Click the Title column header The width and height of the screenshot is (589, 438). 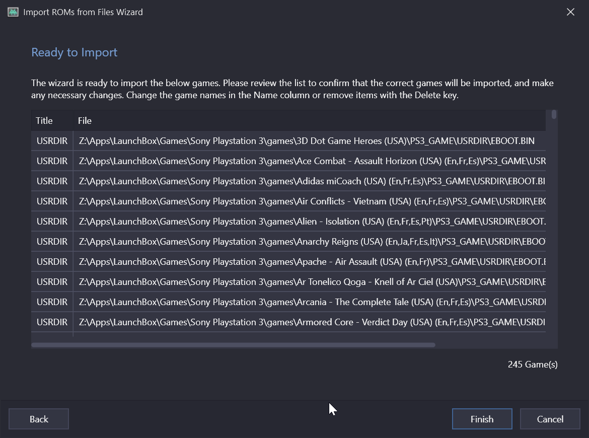tap(44, 121)
